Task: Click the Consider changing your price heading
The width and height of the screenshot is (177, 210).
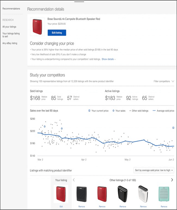Action: click(x=52, y=43)
